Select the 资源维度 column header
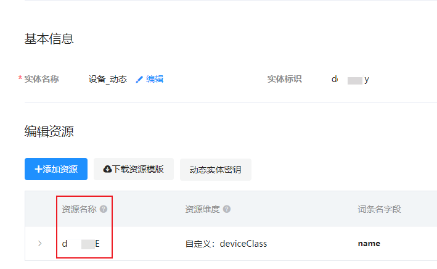The width and height of the screenshot is (437, 269). point(202,209)
